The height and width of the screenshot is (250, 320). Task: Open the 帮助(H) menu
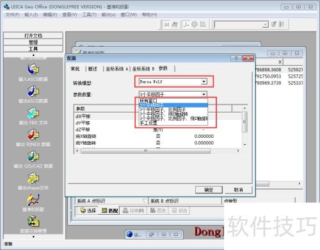pos(149,15)
